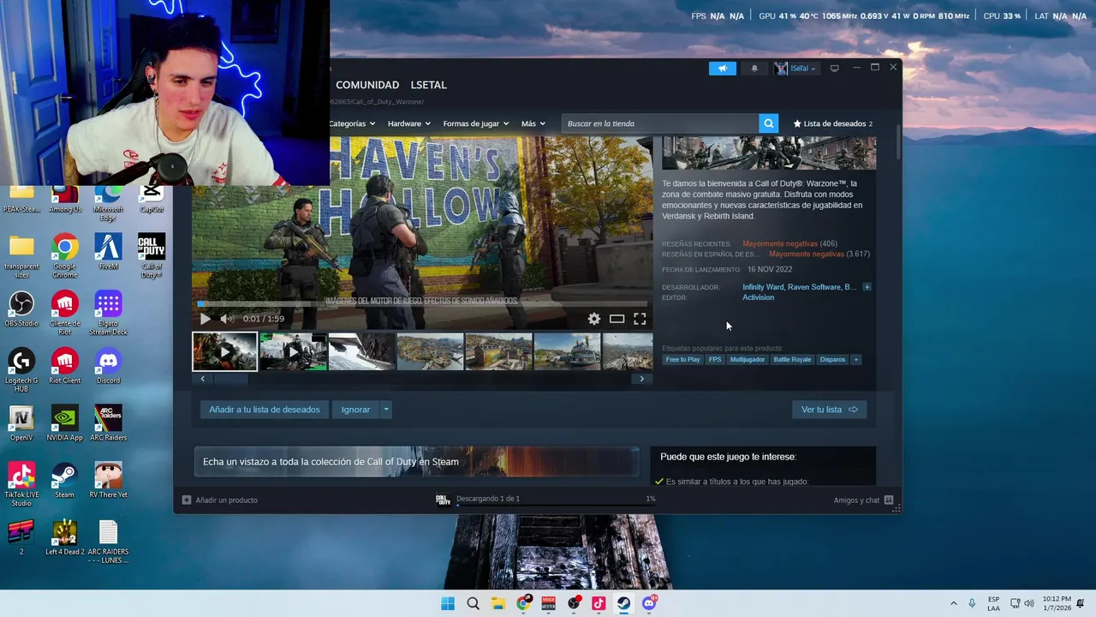The width and height of the screenshot is (1096, 617).
Task: Seek on the trailer progress bar
Action: 423,305
